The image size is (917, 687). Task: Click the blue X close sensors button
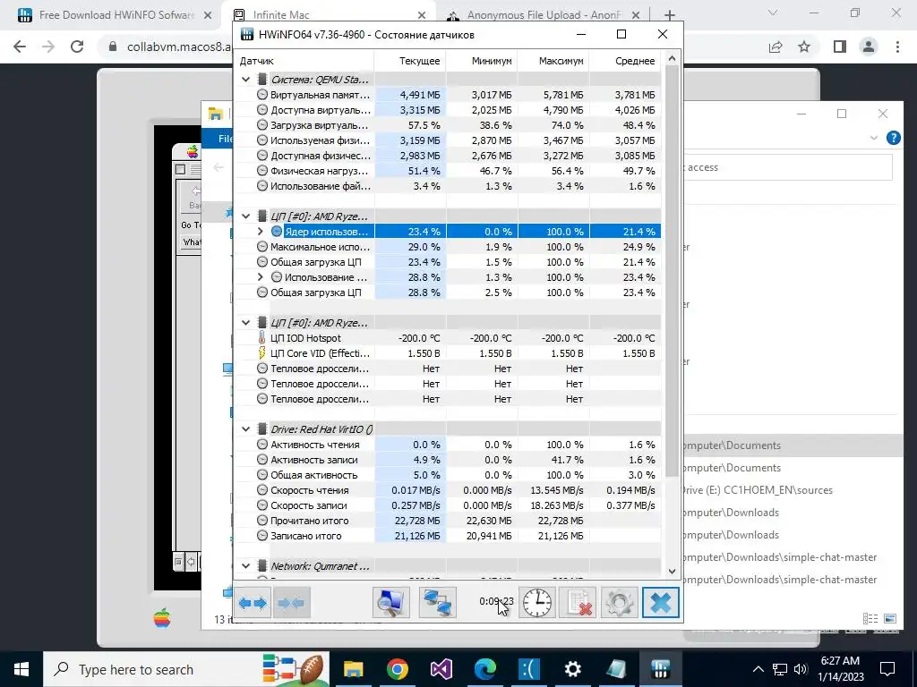[x=661, y=602]
